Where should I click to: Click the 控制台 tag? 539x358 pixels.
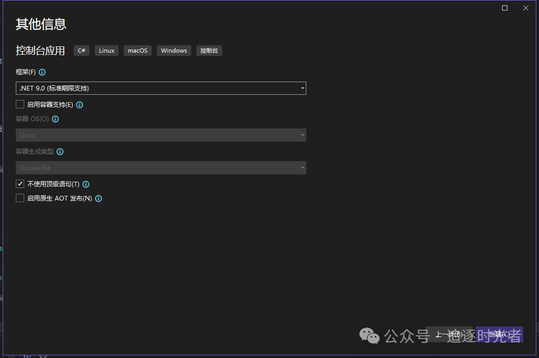coord(209,51)
